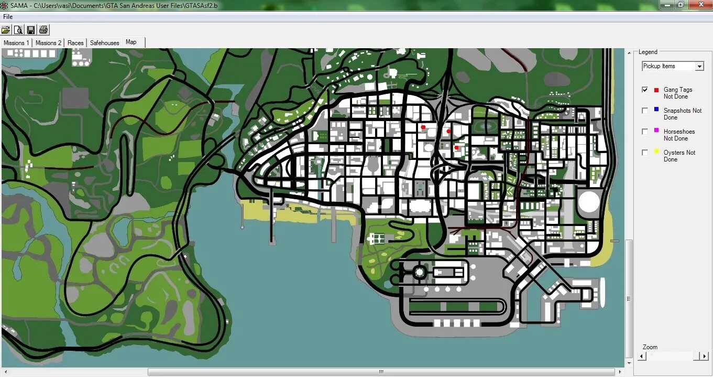Image resolution: width=713 pixels, height=377 pixels.
Task: Switch to the Missions 2 tab
Action: pos(48,43)
